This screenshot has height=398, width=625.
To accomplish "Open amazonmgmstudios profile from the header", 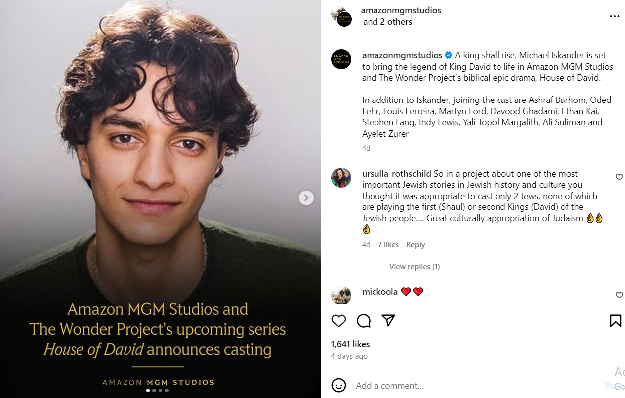I will (401, 10).
